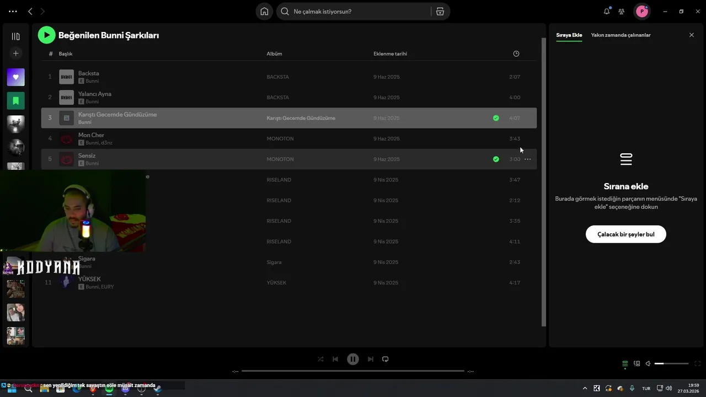706x397 pixels.
Task: Close the queue panel
Action: point(692,35)
